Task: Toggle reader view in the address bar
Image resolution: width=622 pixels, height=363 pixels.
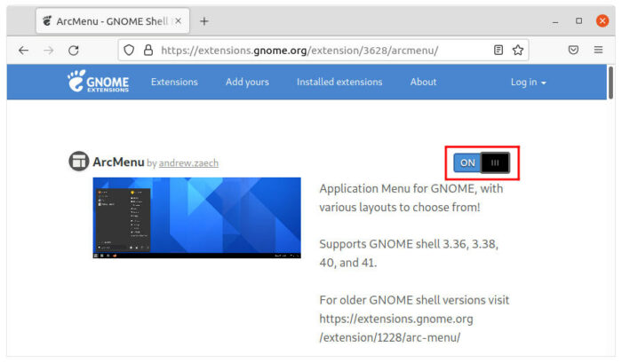Action: pyautogui.click(x=498, y=50)
